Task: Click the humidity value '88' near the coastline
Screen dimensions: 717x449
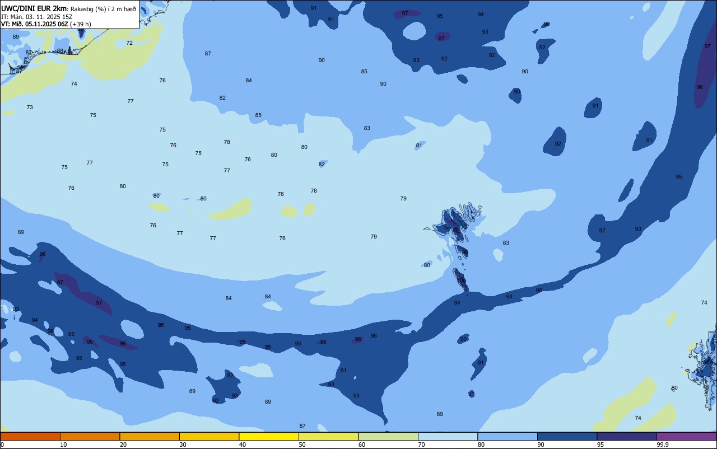Action: pos(60,51)
